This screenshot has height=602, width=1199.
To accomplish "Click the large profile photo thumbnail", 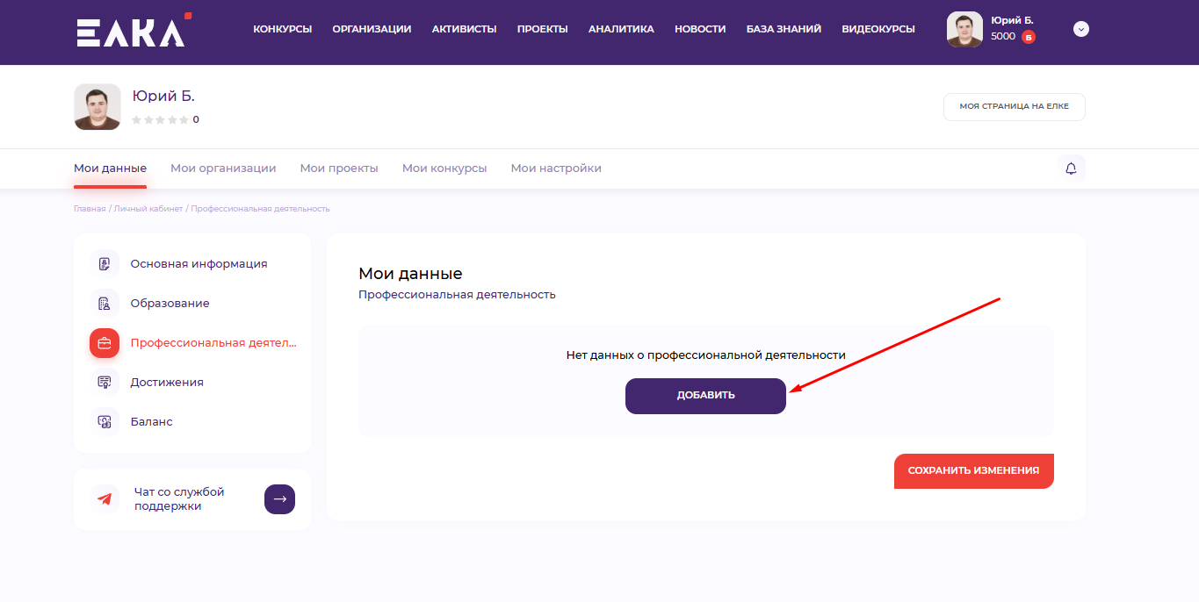I will click(x=98, y=107).
